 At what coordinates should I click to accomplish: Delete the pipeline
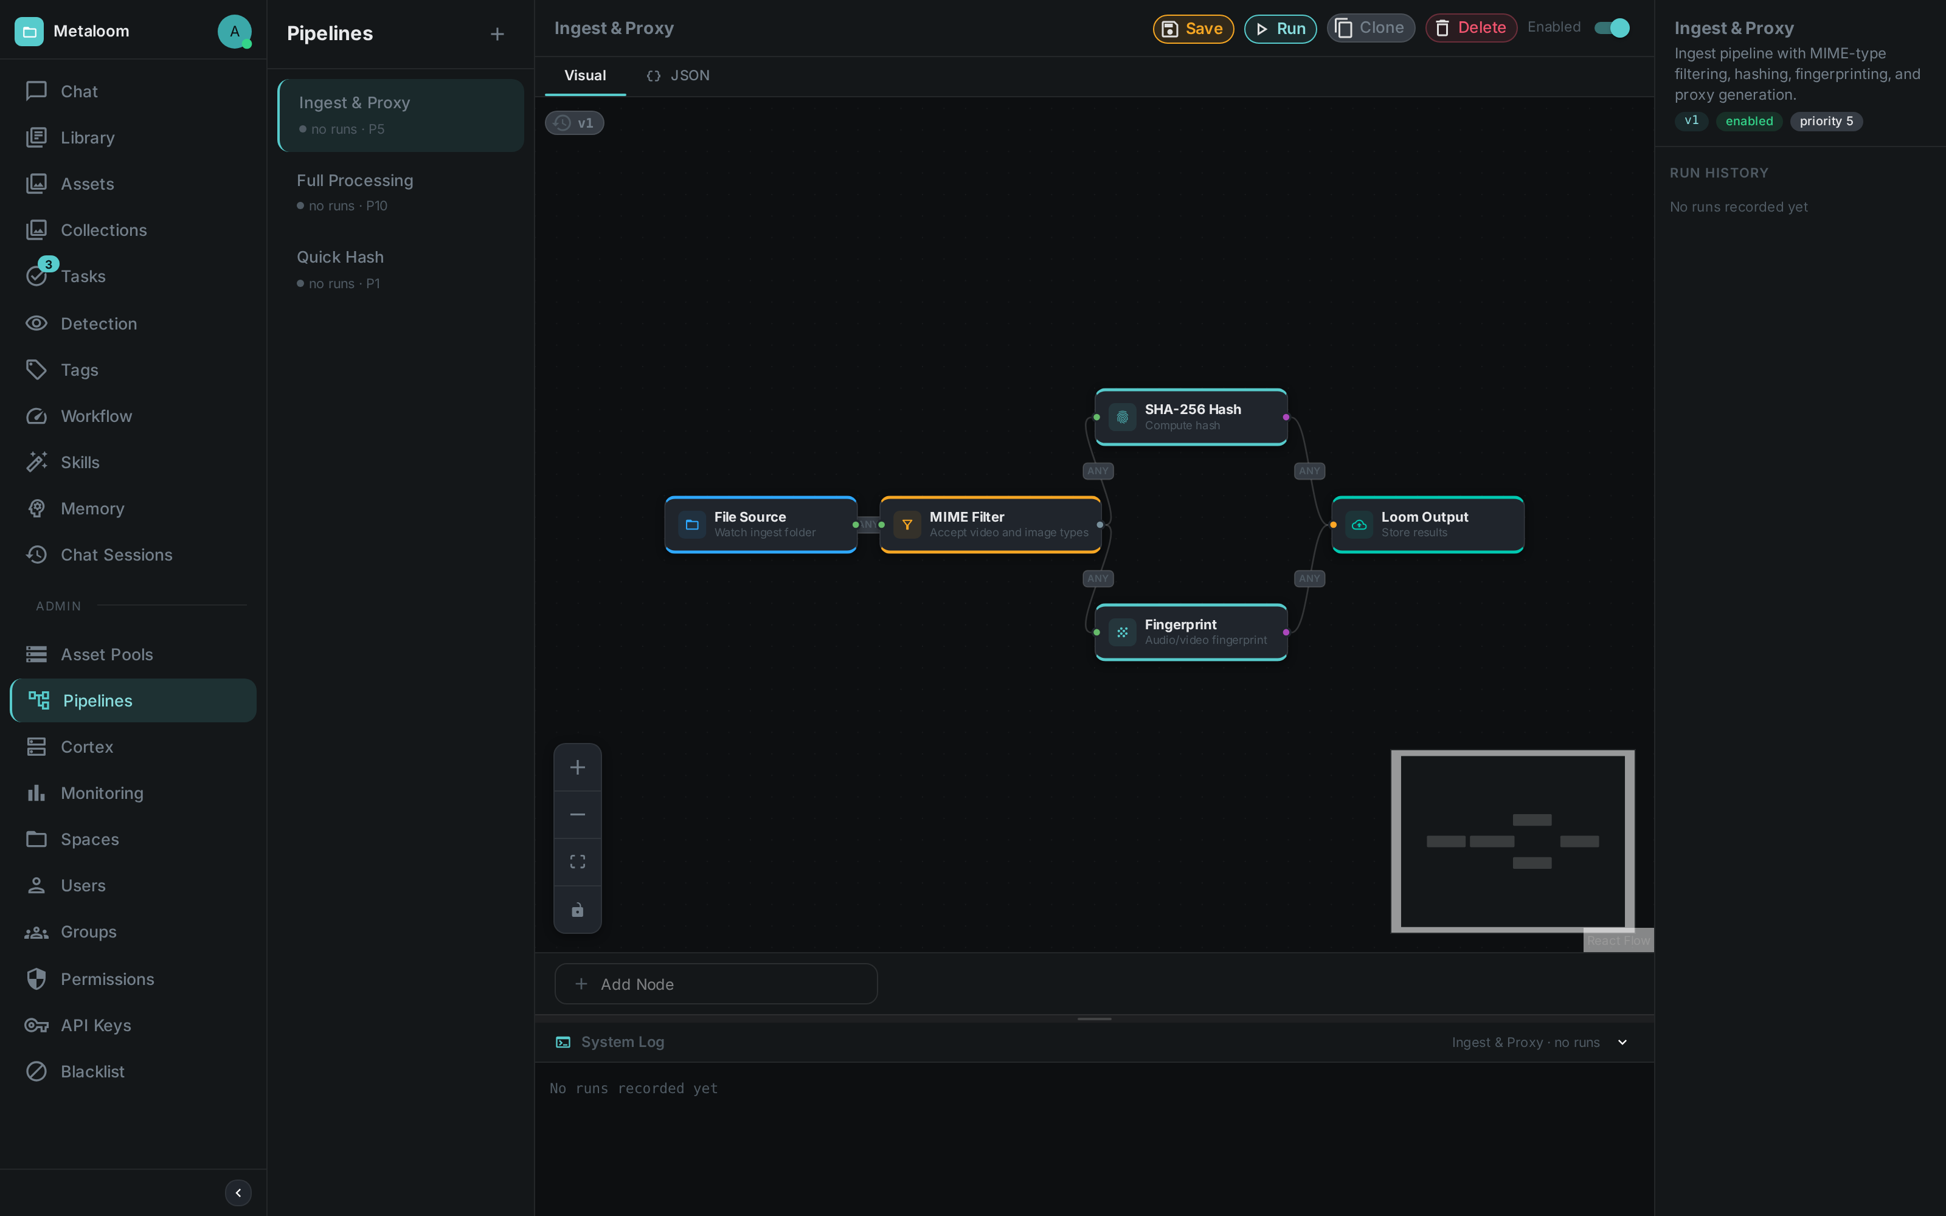[1471, 28]
